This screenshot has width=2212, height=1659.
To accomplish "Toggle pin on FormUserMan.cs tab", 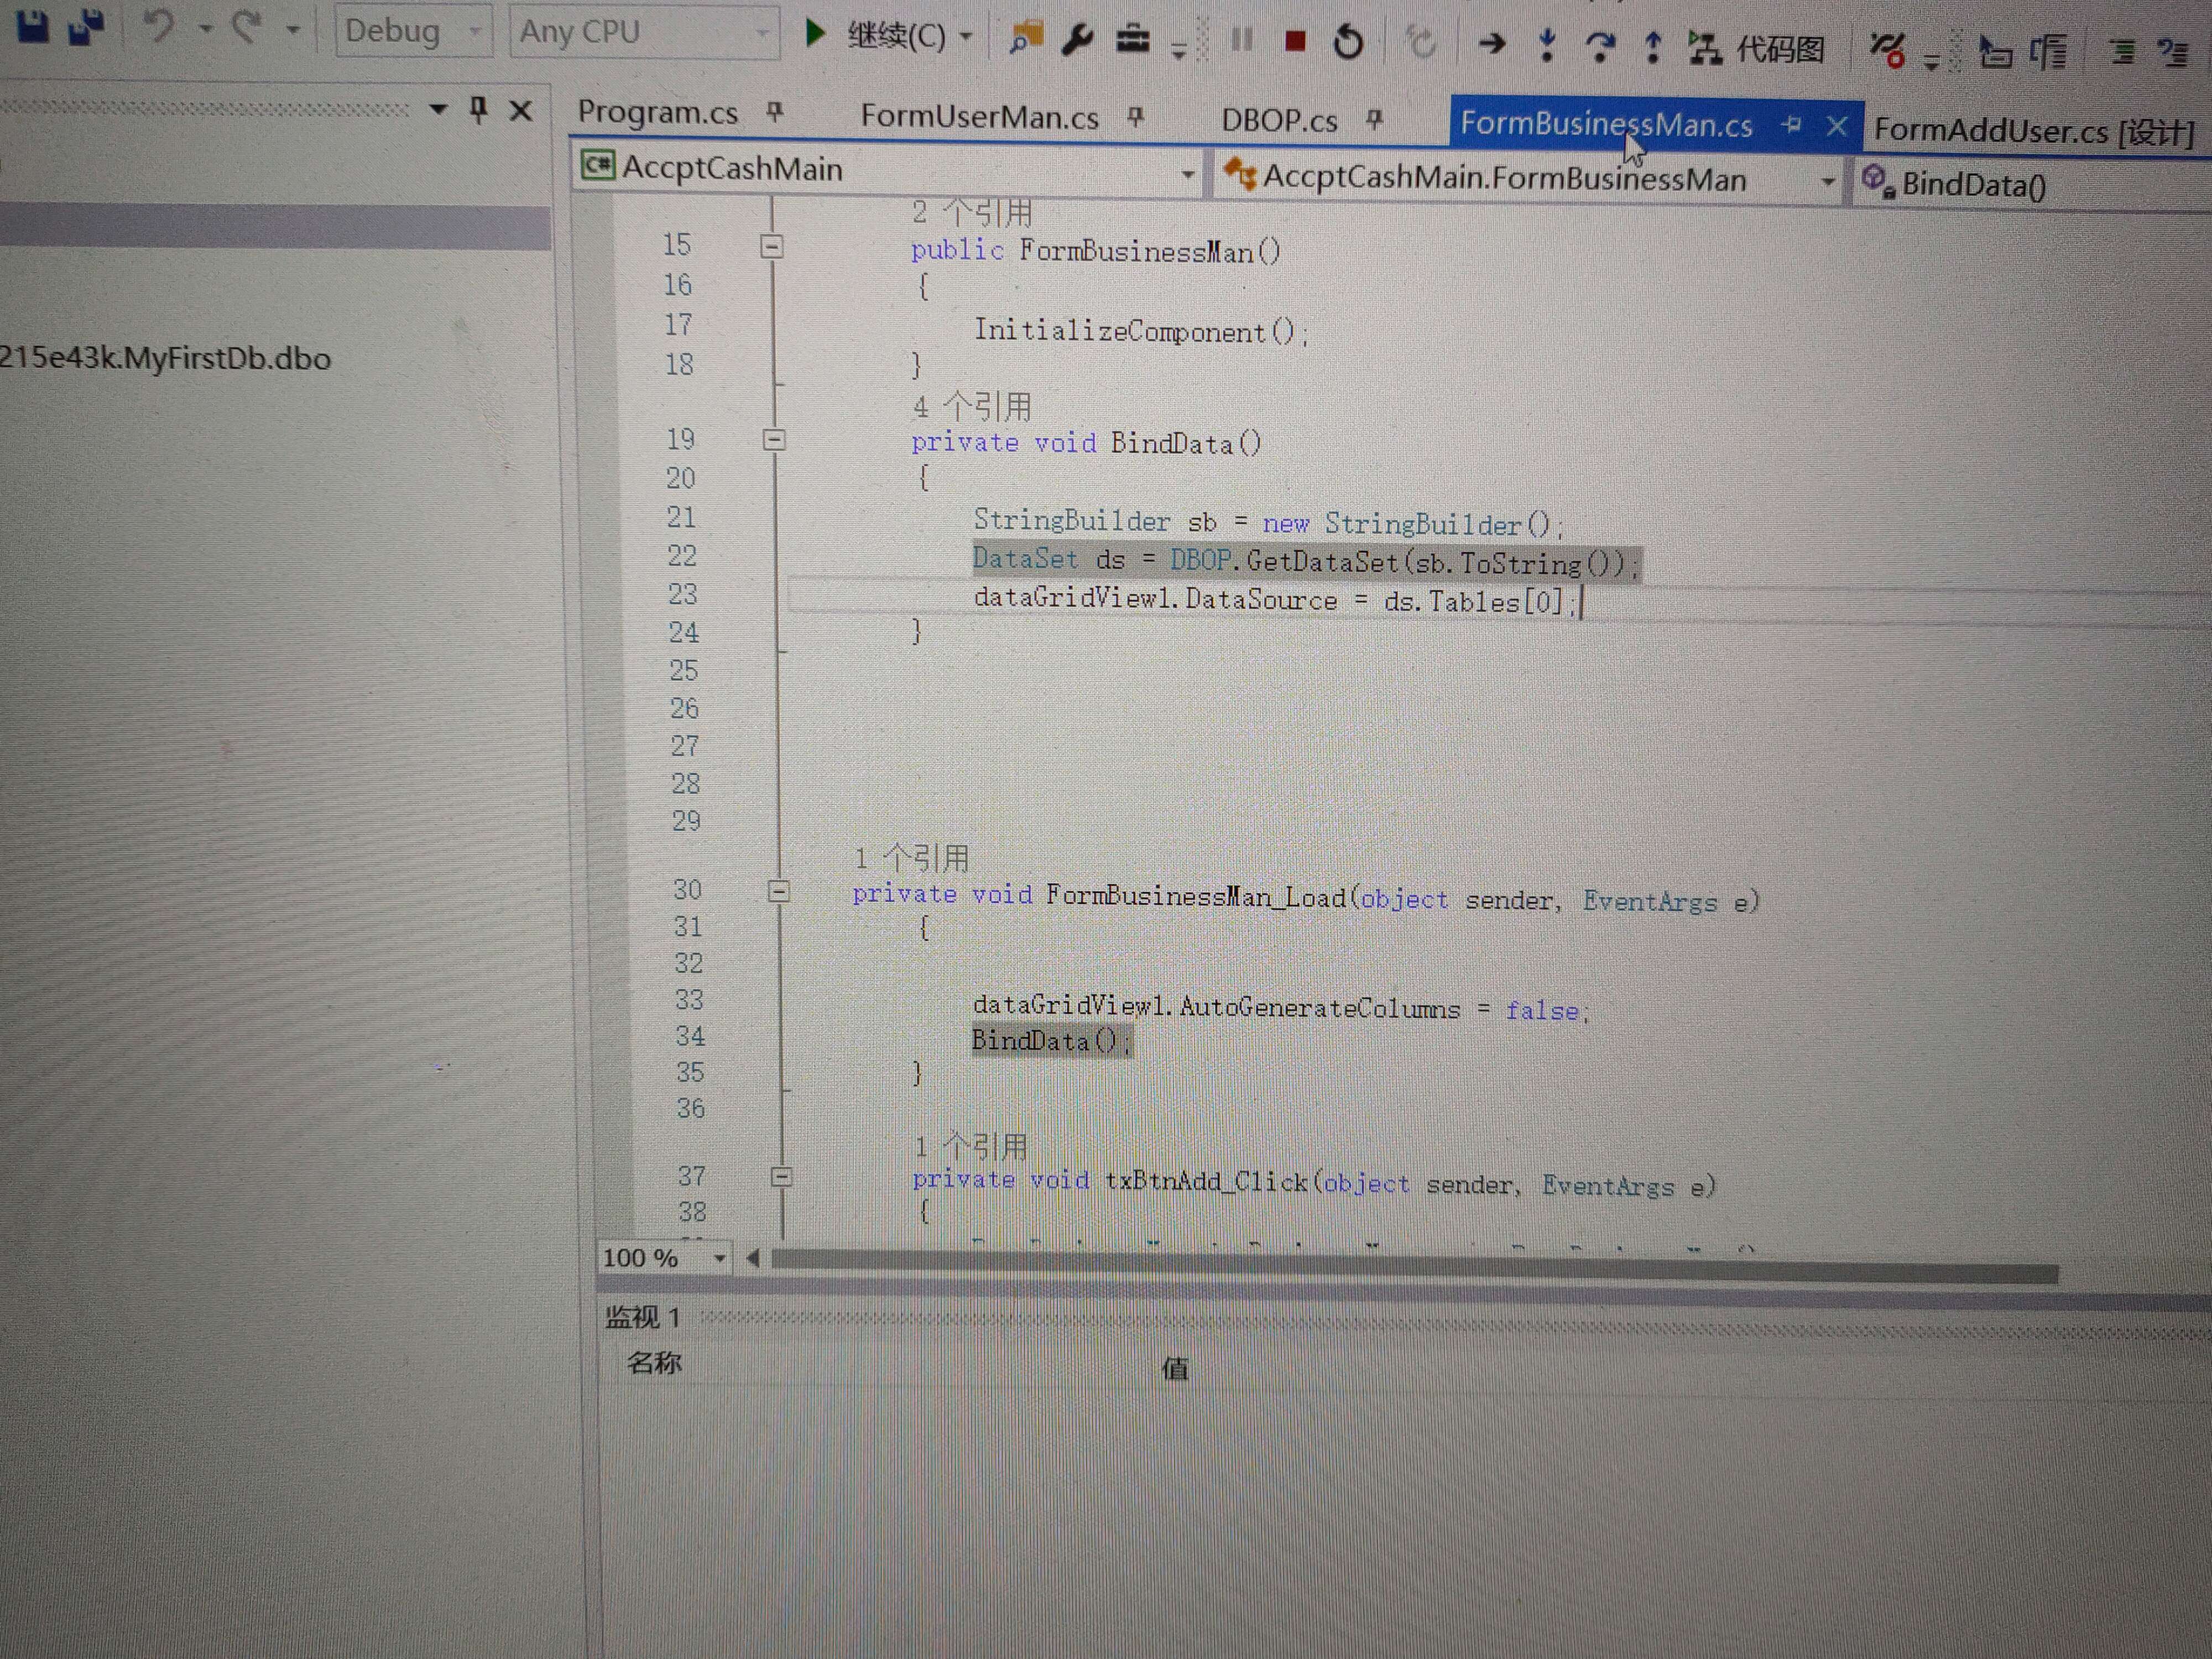I will click(1135, 117).
